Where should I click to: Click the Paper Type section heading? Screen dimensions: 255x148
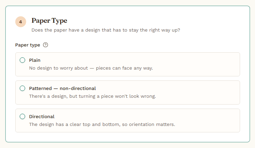tap(49, 21)
